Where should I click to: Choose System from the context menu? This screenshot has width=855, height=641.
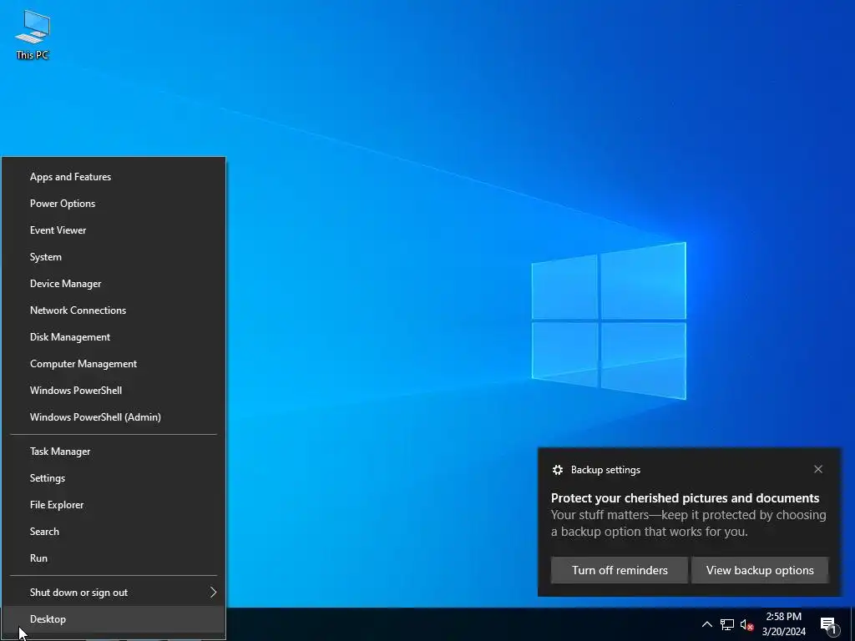coord(114,257)
